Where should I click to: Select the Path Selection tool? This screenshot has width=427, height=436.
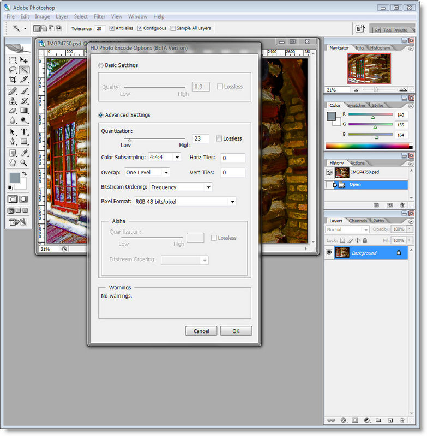click(x=13, y=132)
